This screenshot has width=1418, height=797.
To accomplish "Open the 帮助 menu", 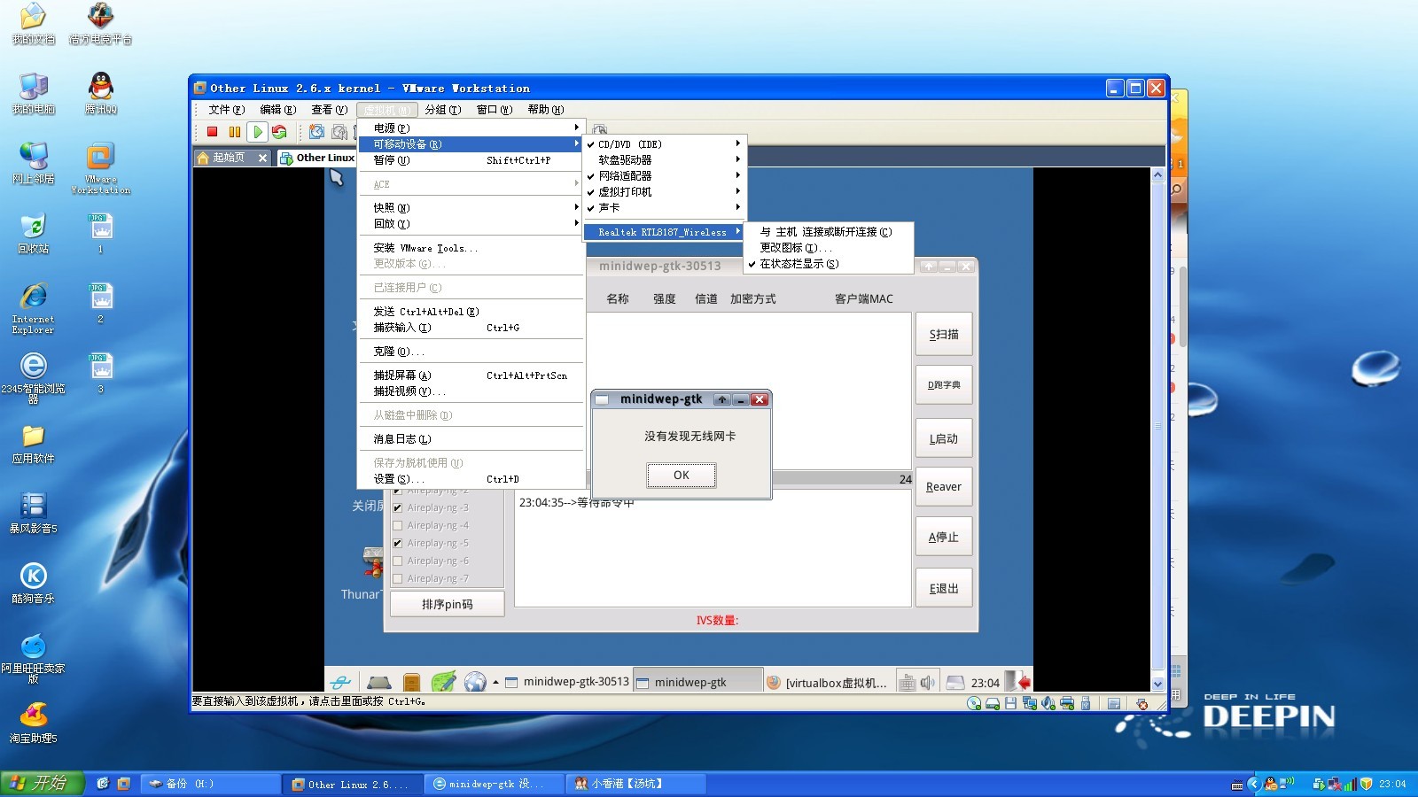I will [545, 109].
